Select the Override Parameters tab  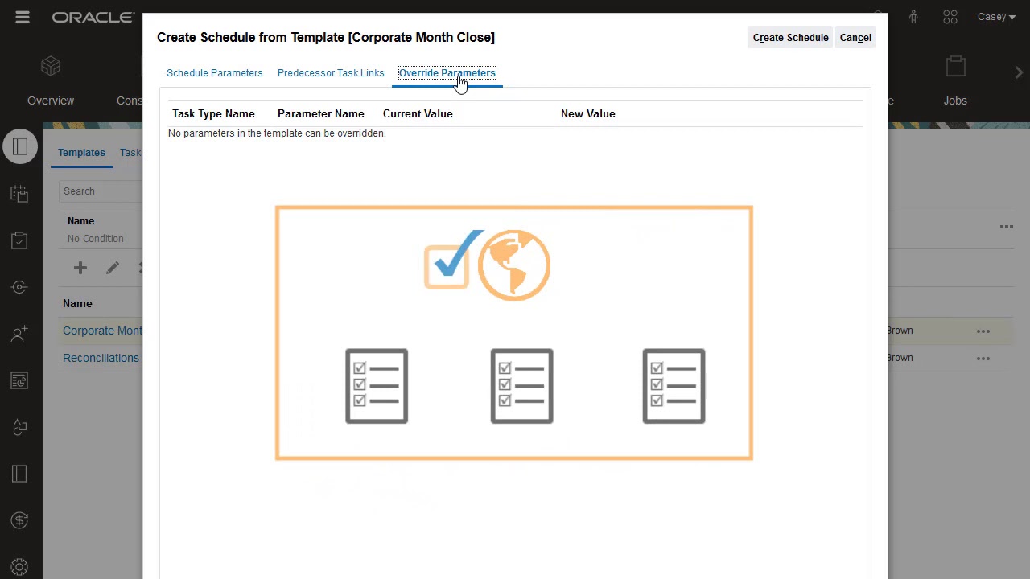[447, 73]
